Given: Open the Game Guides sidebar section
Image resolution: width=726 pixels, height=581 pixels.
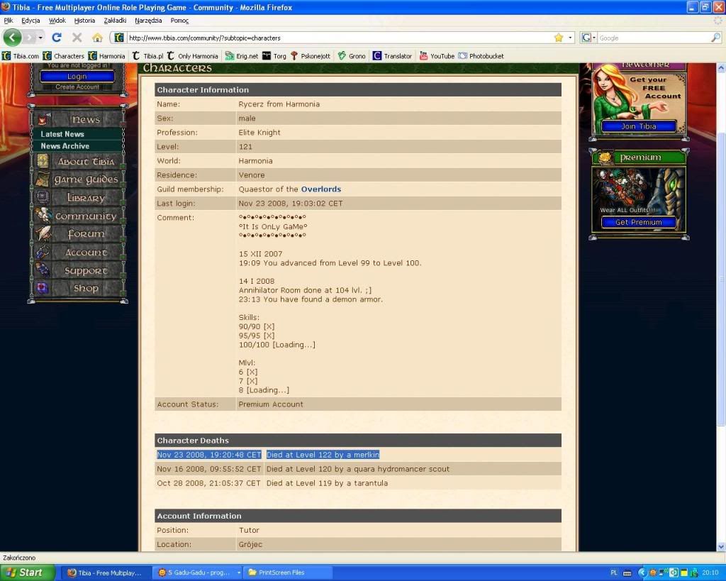Looking at the screenshot, I should [x=77, y=179].
